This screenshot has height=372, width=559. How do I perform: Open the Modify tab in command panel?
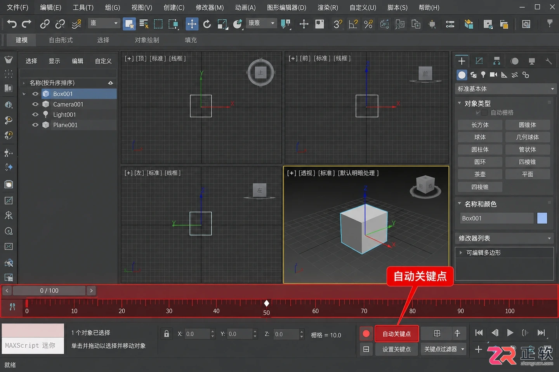pyautogui.click(x=479, y=61)
